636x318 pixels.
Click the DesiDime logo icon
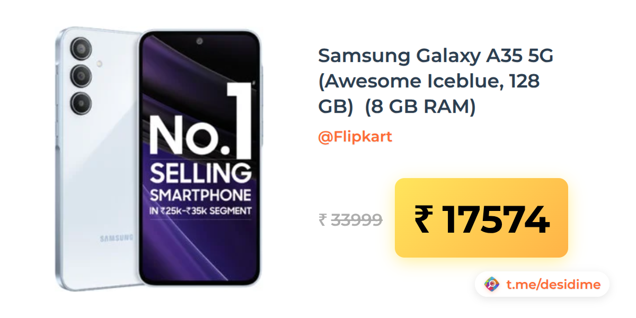pyautogui.click(x=492, y=285)
